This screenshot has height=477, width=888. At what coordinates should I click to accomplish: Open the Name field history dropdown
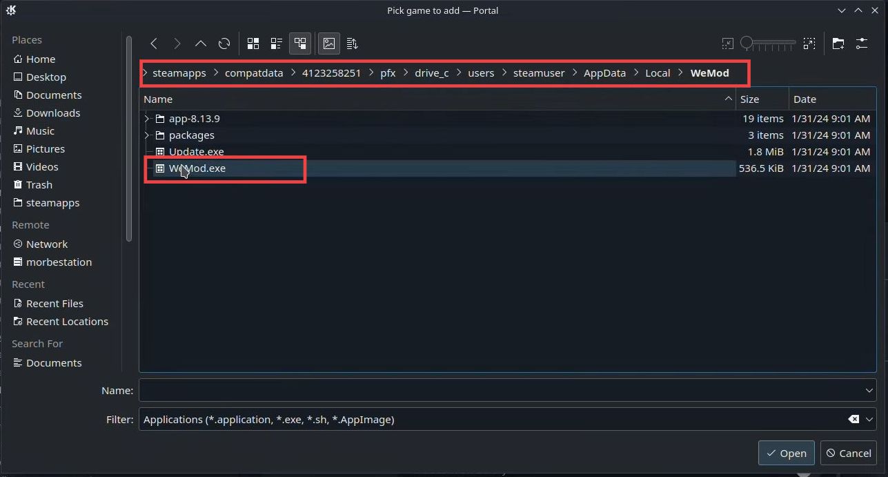coord(869,391)
